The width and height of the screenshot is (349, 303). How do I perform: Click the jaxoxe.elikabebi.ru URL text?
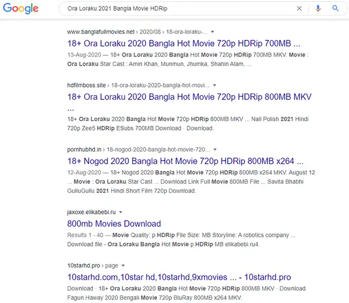coord(91,212)
